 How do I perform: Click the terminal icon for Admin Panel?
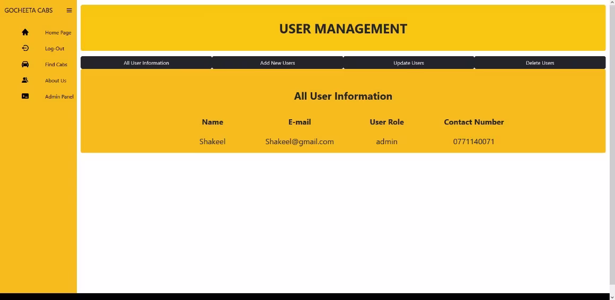(x=25, y=96)
